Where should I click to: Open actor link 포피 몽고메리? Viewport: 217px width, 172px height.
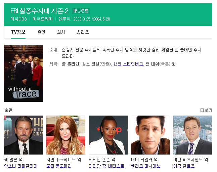pyautogui.click(x=59, y=166)
